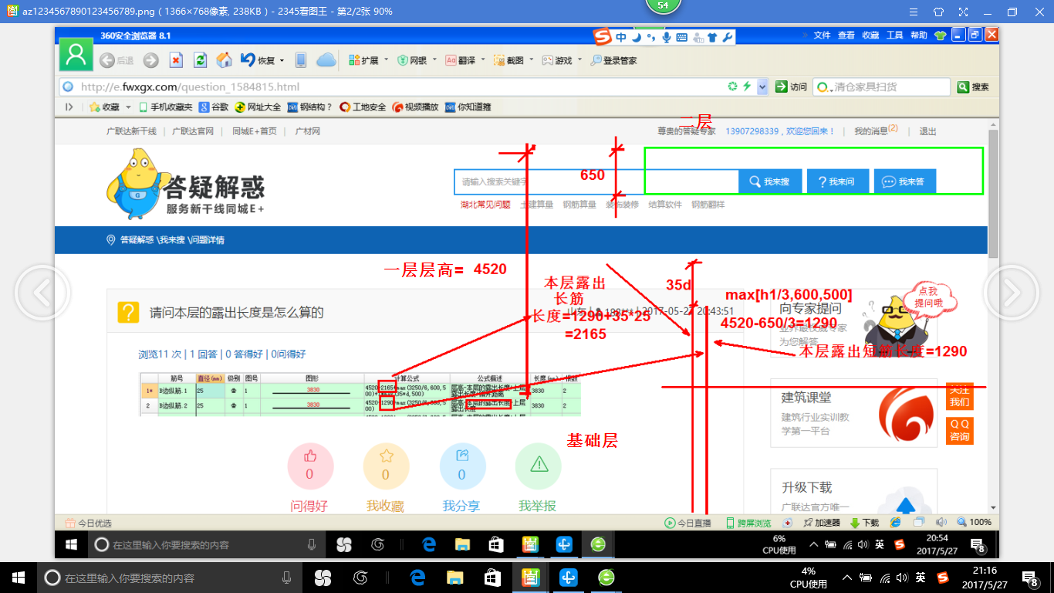Open the 文件 menu in browser
Viewport: 1054px width, 593px height.
pos(823,36)
